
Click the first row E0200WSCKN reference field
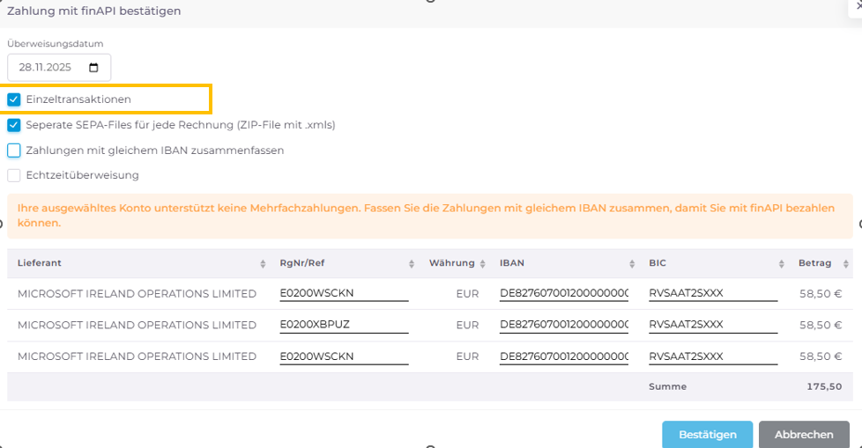coord(344,293)
